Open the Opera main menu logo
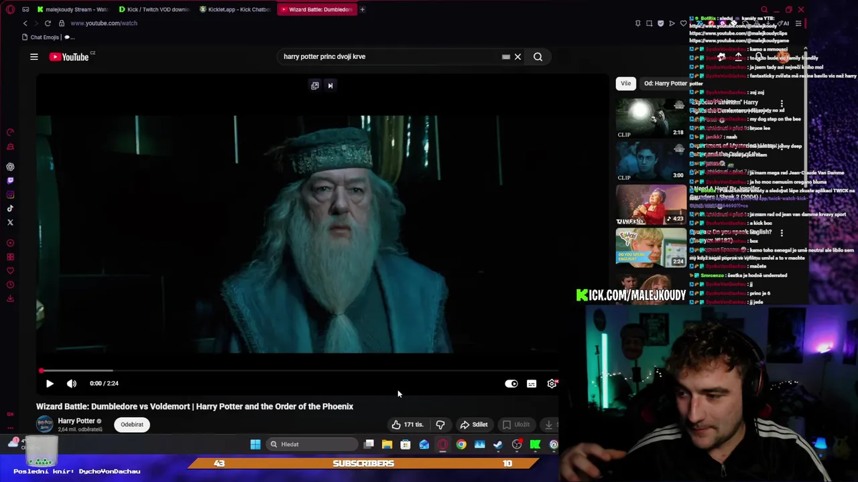Image resolution: width=858 pixels, height=482 pixels. click(x=9, y=9)
